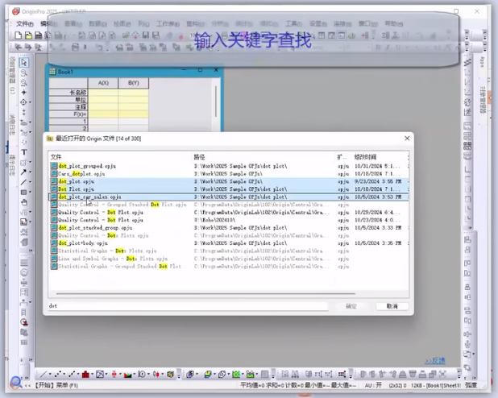Create a red Column chart plot
498x398 pixels.
point(85,375)
